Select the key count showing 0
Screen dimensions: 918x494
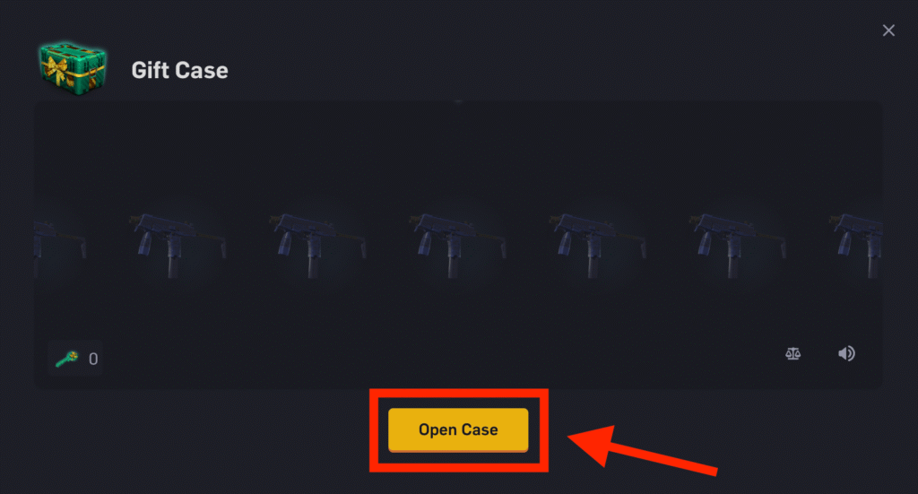point(93,359)
